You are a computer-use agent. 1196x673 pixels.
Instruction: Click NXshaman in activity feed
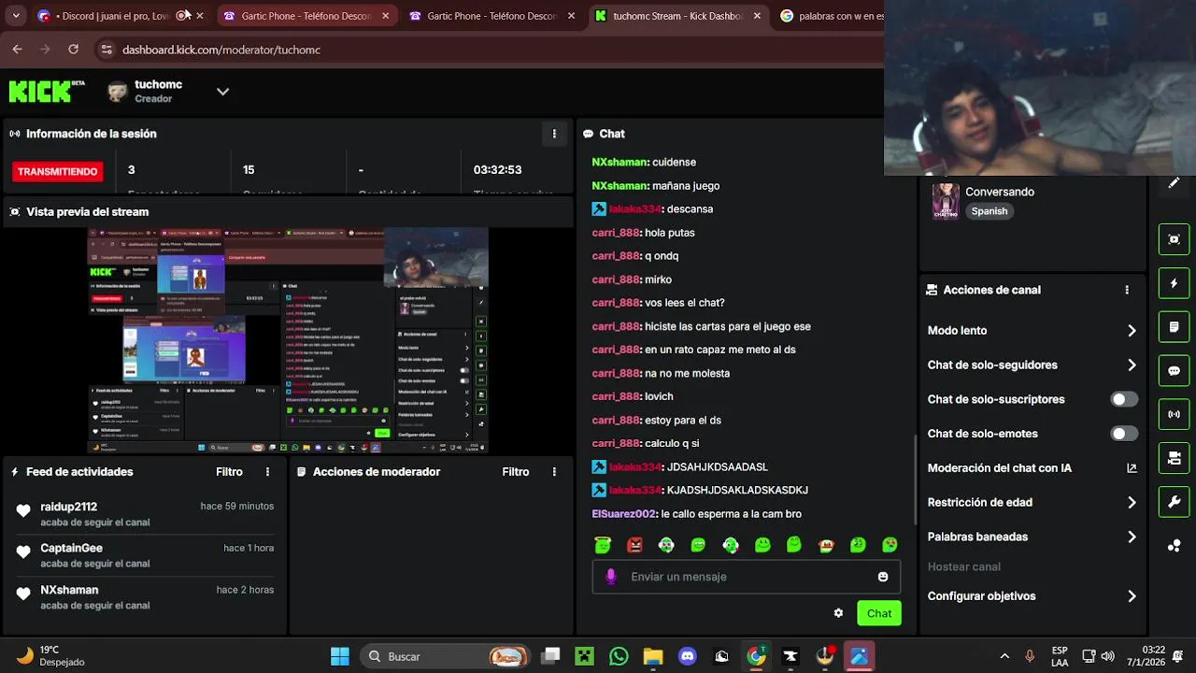tap(69, 590)
